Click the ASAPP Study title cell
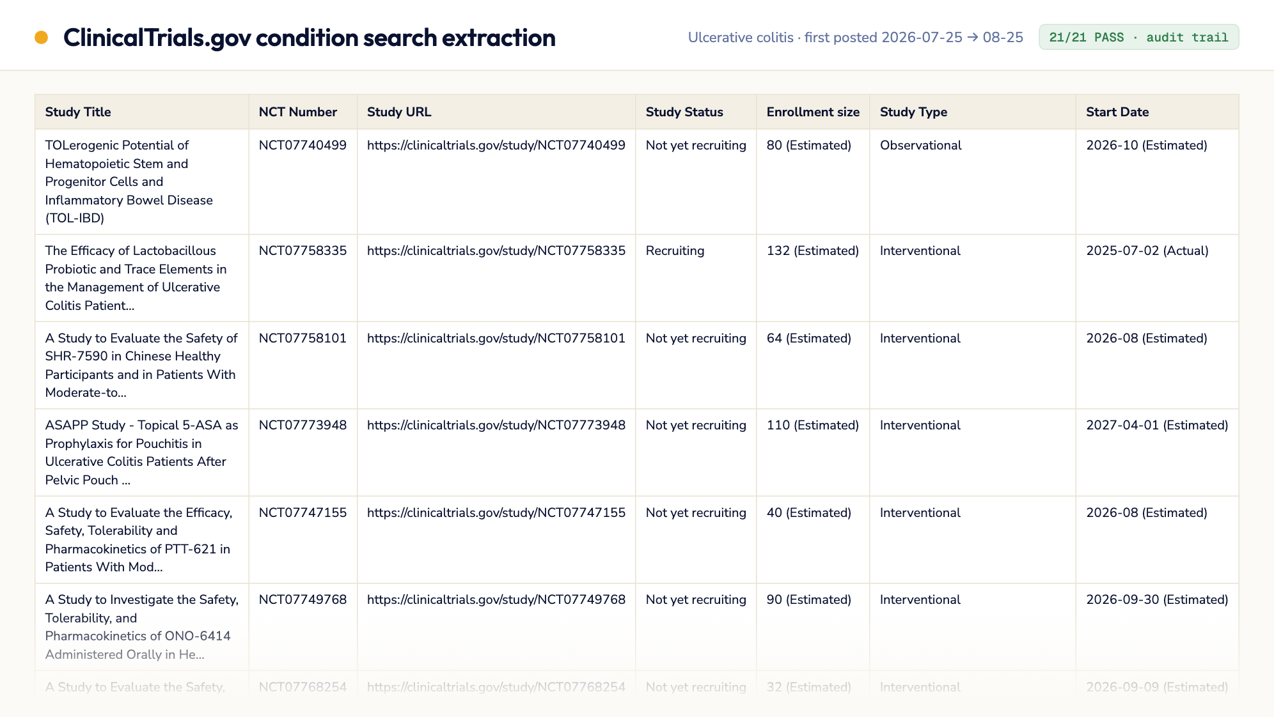The image size is (1274, 717). coord(142,452)
